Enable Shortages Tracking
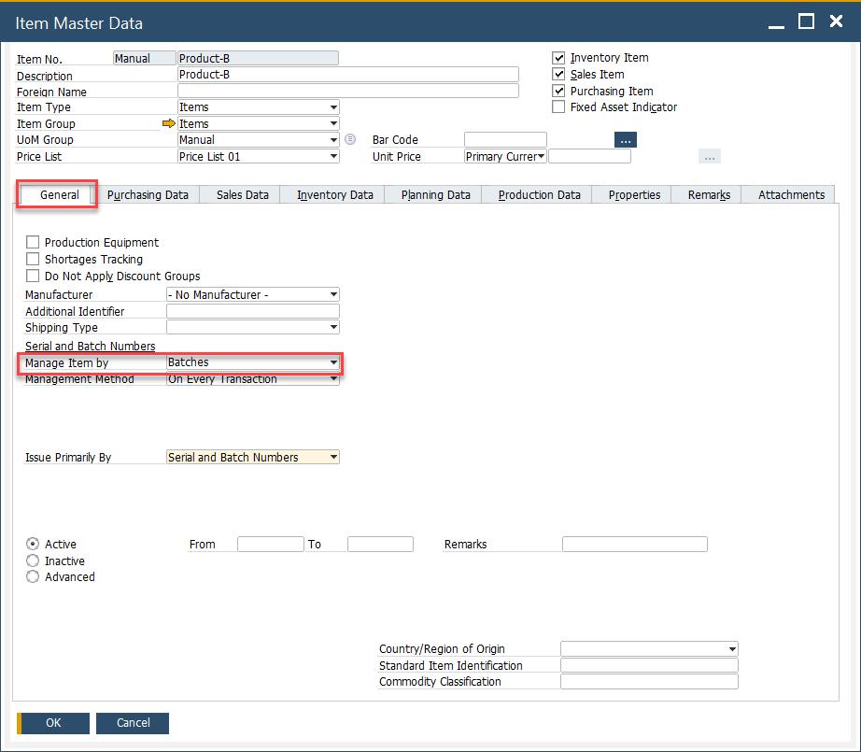861x752 pixels. [x=33, y=259]
